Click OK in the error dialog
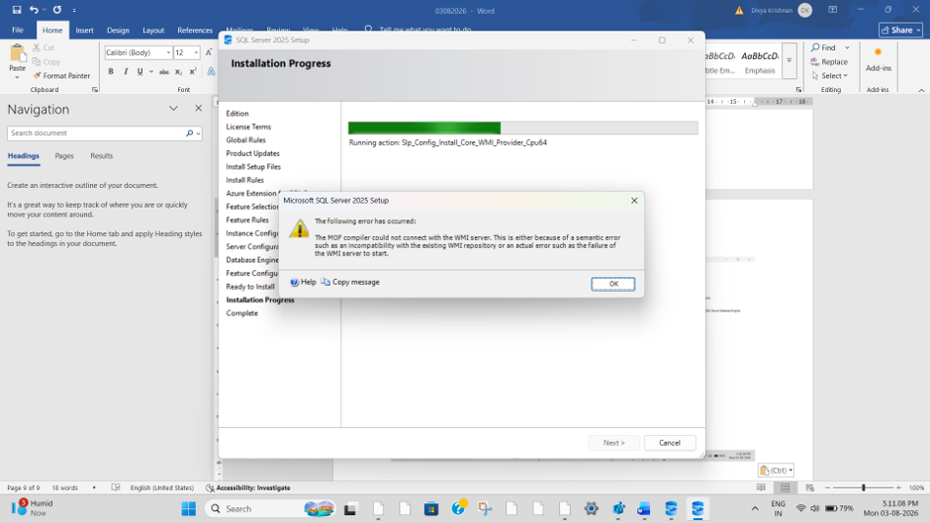Screen dimensions: 930x523 coord(612,284)
